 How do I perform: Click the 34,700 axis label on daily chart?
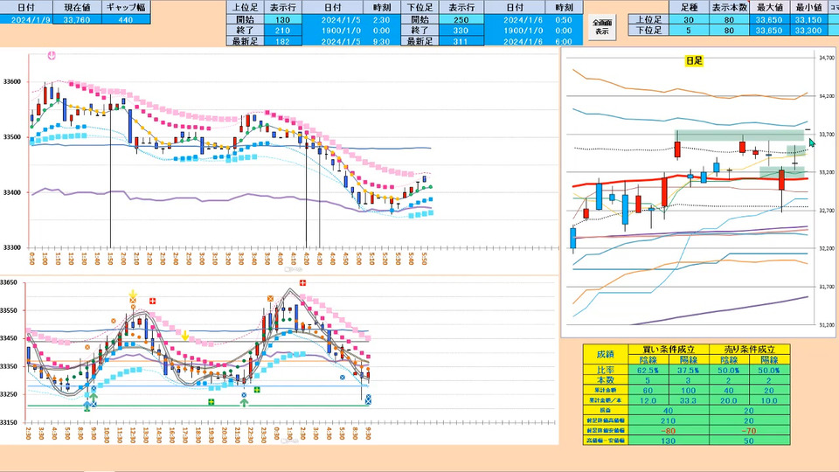point(827,58)
